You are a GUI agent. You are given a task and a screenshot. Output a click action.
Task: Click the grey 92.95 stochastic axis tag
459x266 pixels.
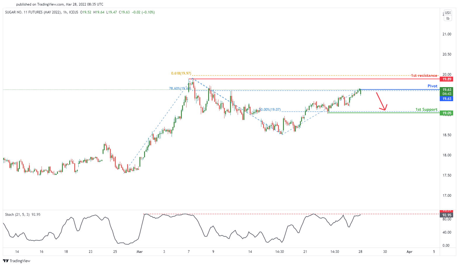click(446, 215)
